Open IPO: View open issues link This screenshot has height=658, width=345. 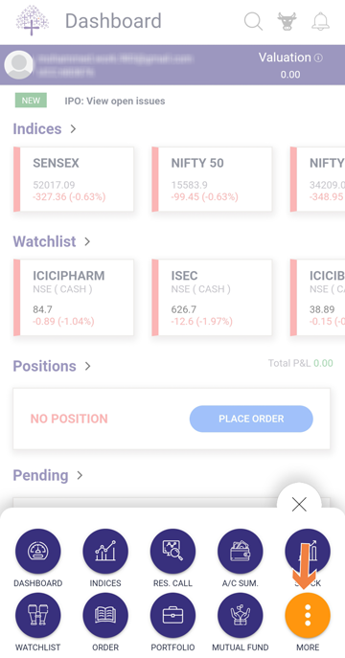click(x=115, y=102)
